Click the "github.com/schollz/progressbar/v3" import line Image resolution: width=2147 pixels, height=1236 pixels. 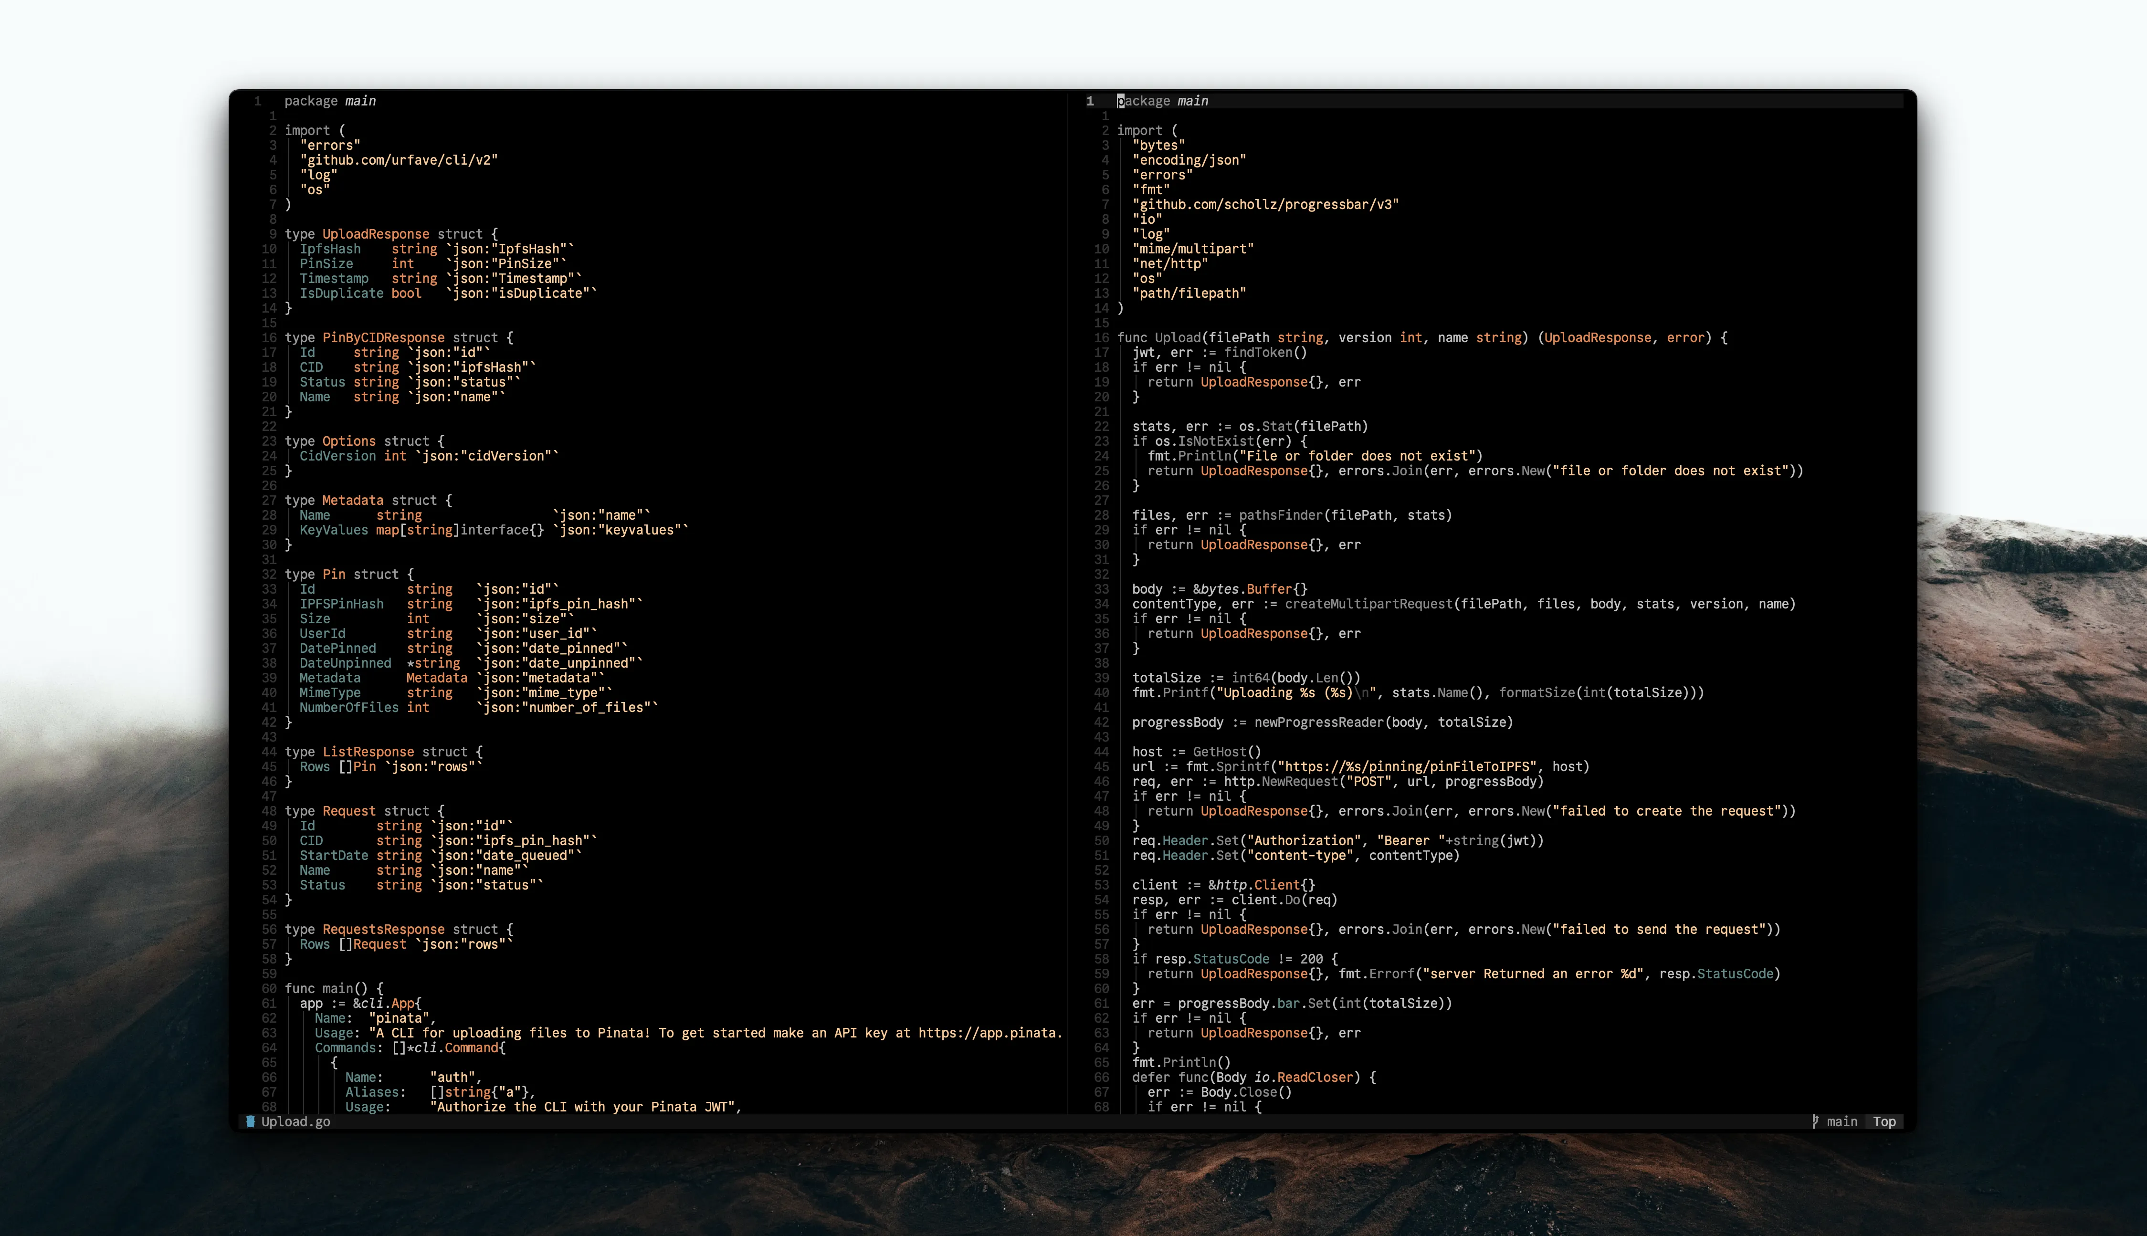click(x=1265, y=204)
